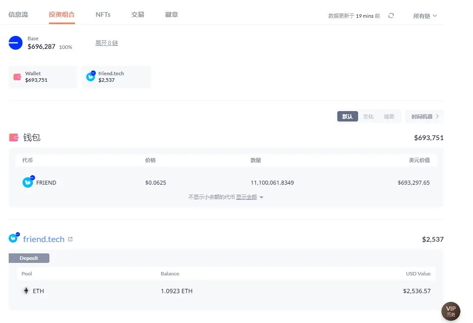Click USD value $693,297.65

414,182
